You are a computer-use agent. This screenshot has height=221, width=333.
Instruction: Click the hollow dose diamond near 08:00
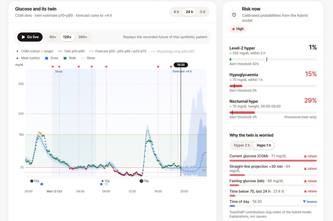coord(107,184)
